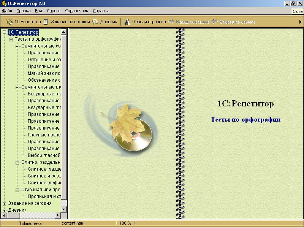Expand the Дневник tree node
The width and height of the screenshot is (304, 228).
[4, 210]
